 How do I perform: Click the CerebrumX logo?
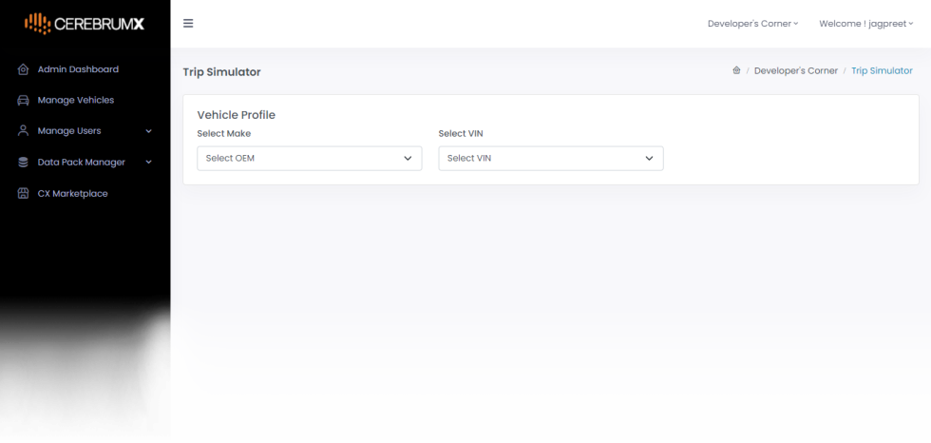(x=85, y=23)
